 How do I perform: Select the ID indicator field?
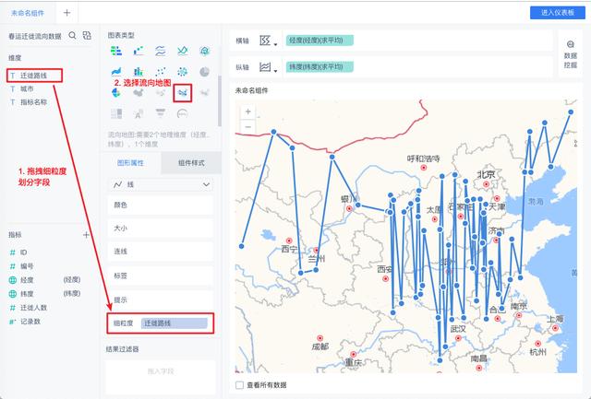pyautogui.click(x=24, y=252)
